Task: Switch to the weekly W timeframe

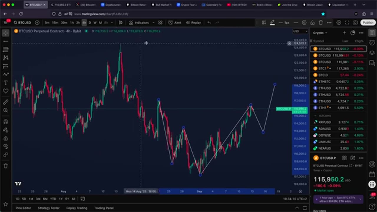Action: (x=95, y=23)
